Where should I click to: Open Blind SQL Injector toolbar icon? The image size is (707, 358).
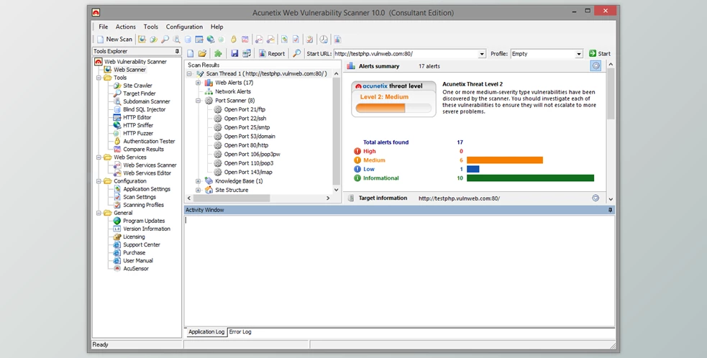[x=188, y=40]
